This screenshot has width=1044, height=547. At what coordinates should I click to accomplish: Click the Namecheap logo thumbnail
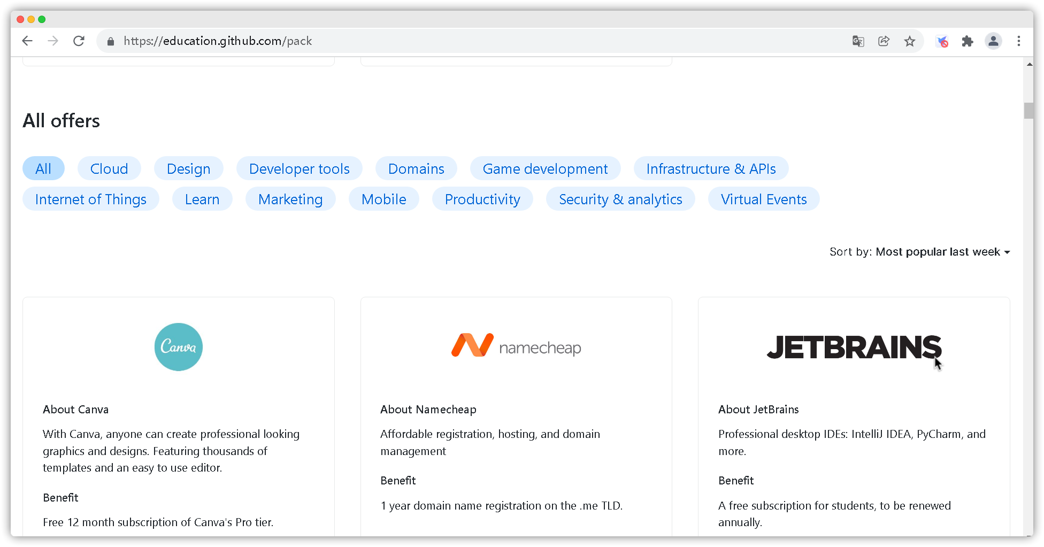pyautogui.click(x=516, y=346)
